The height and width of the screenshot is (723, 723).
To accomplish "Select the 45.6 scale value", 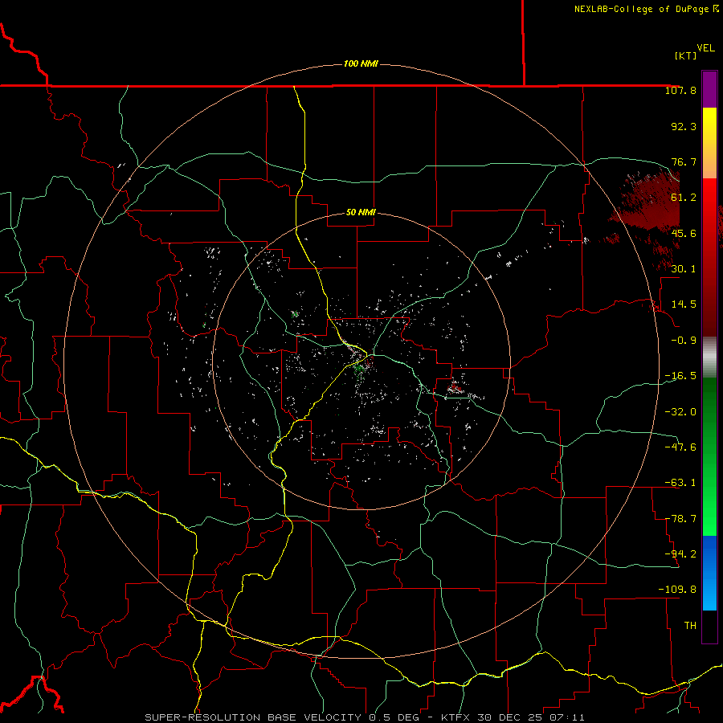I will [x=684, y=233].
